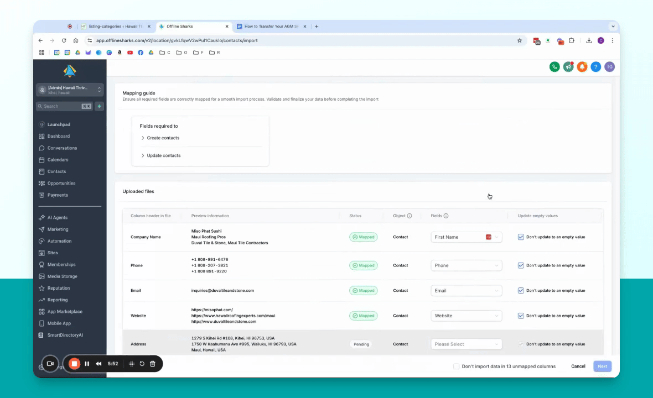This screenshot has width=653, height=398.
Task: Click the Cancel button
Action: click(x=578, y=366)
